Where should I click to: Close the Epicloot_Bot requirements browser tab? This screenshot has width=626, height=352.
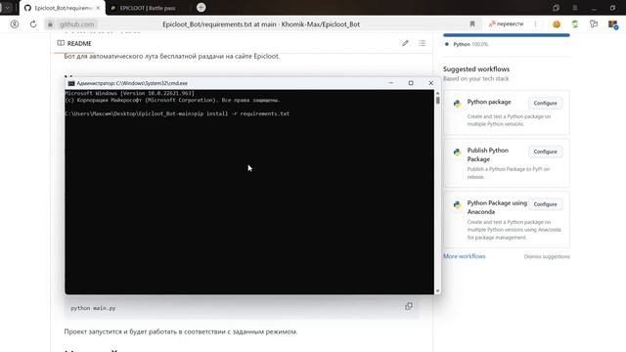point(98,8)
